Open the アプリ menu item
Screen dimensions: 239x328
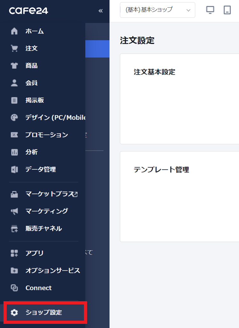[34, 253]
